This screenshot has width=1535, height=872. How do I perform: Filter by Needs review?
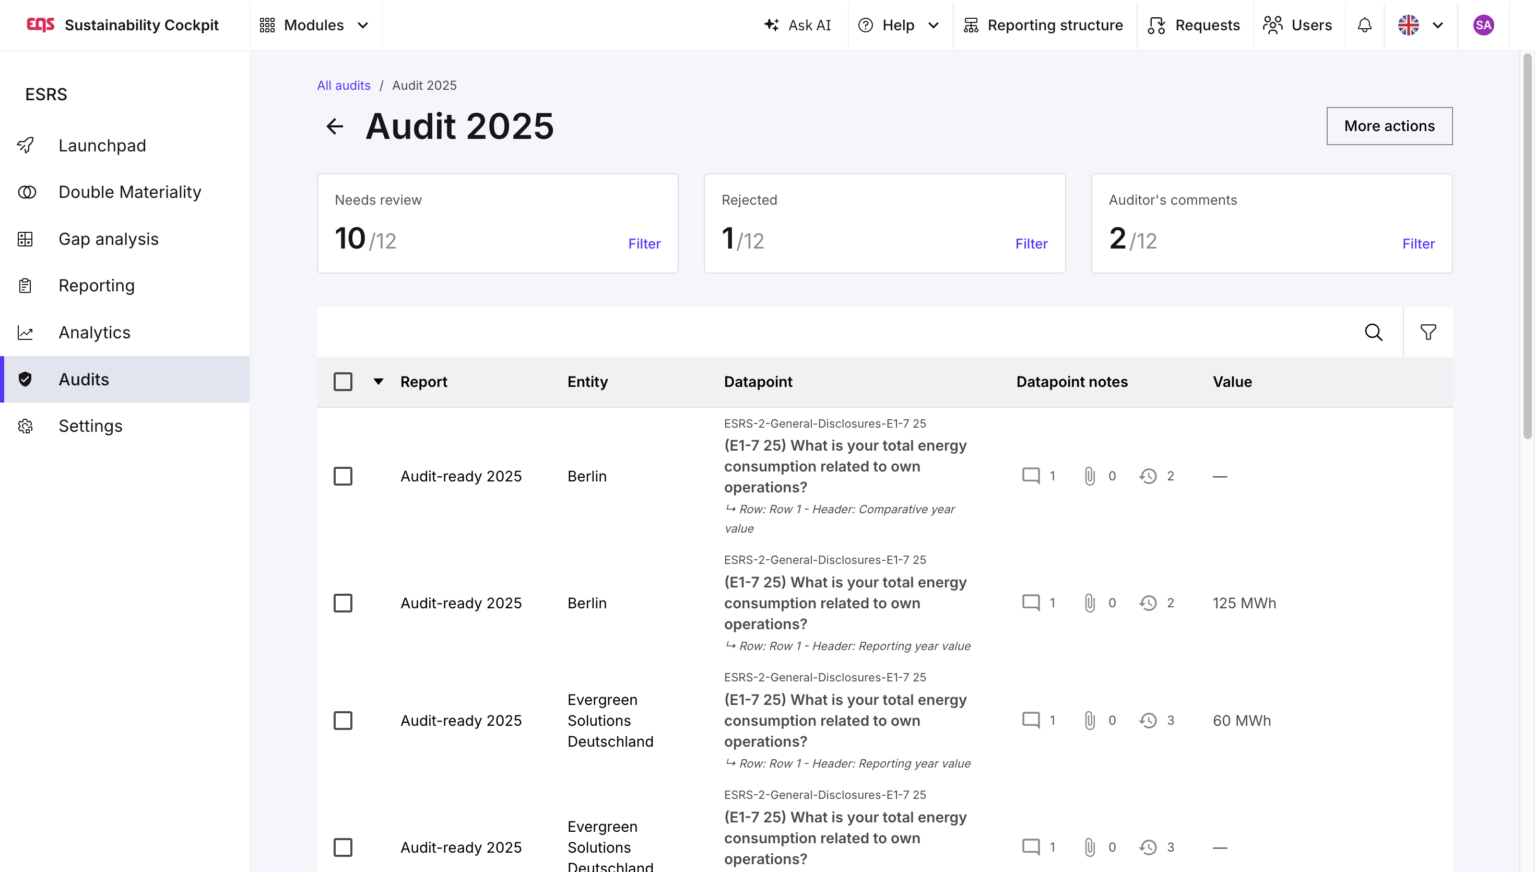coord(644,244)
